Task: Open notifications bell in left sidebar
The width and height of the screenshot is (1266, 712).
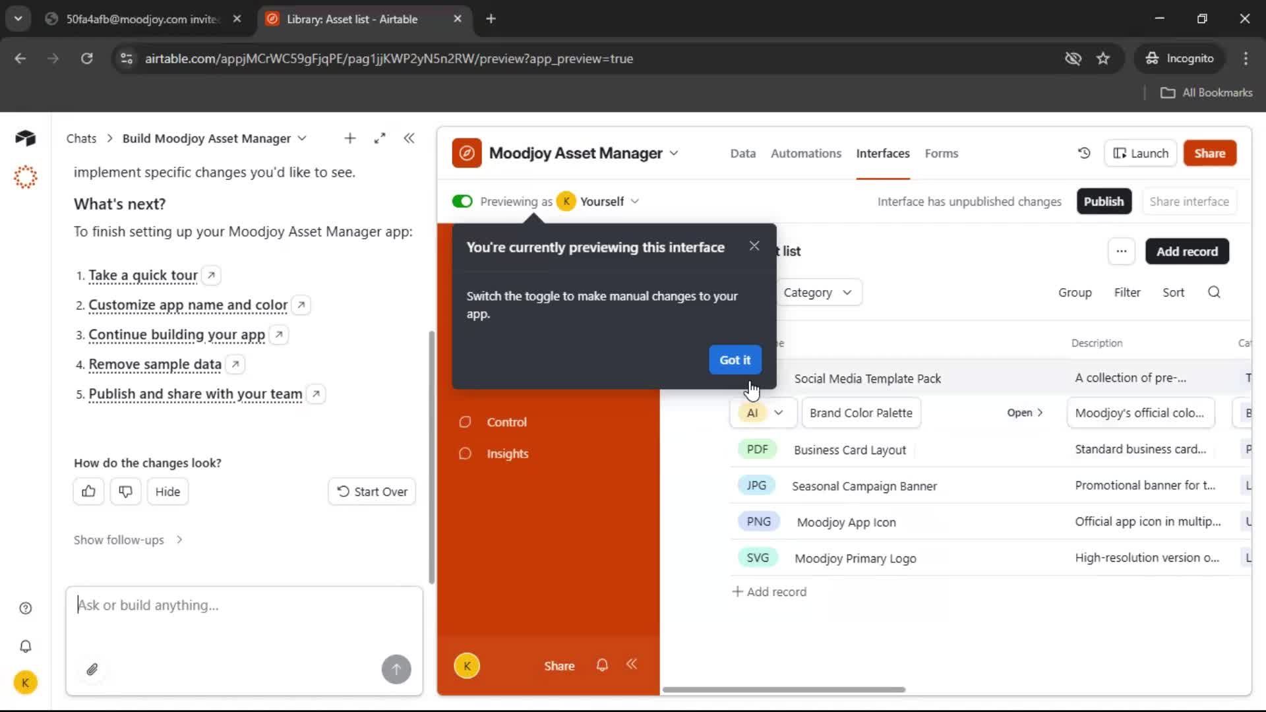Action: pyautogui.click(x=25, y=646)
